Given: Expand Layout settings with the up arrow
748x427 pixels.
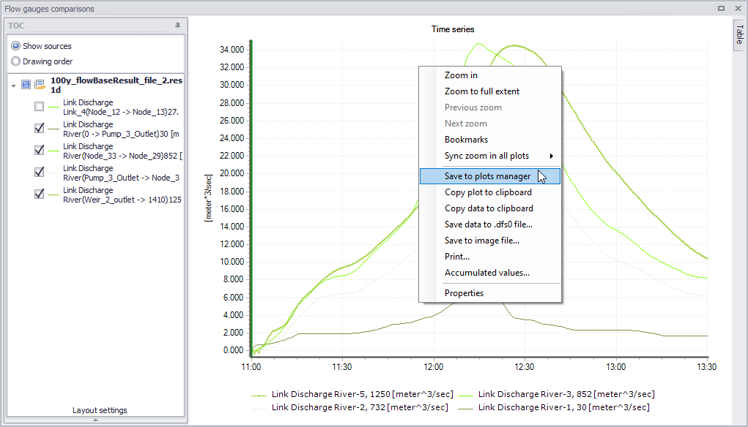Looking at the screenshot, I should point(95,420).
